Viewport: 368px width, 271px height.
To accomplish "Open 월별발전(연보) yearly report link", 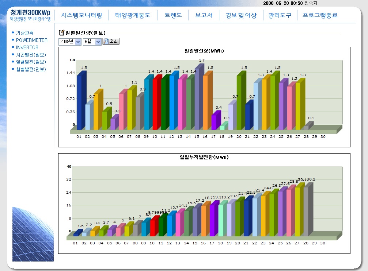I will point(31,69).
